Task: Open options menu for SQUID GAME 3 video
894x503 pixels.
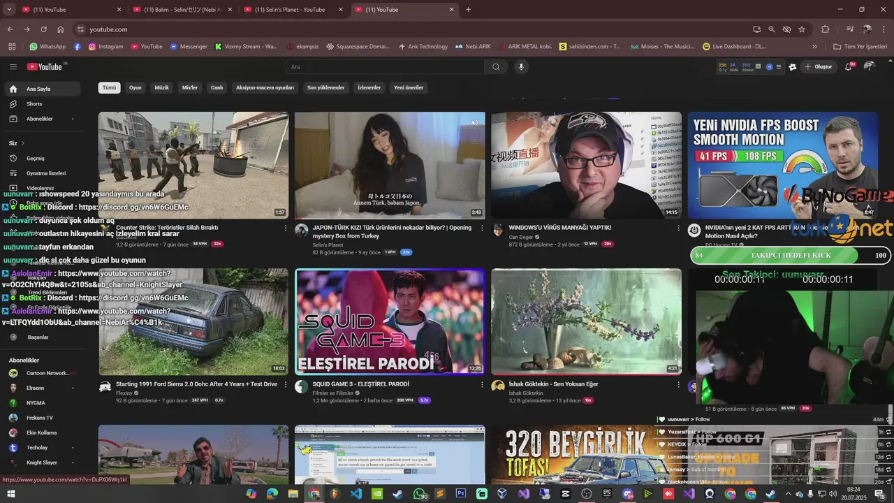Action: (482, 384)
